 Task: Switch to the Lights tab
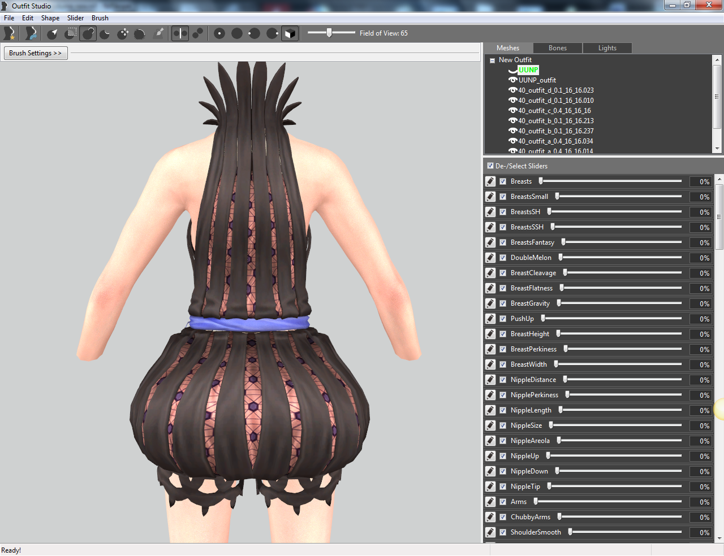coord(607,48)
